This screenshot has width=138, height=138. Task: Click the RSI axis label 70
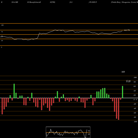[2, 32]
